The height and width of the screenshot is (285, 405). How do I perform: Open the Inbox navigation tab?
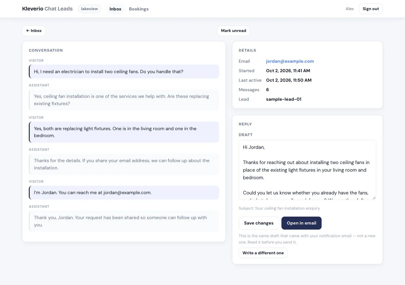[x=115, y=9]
